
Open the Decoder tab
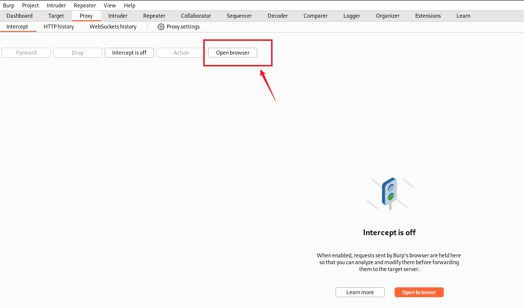(277, 16)
